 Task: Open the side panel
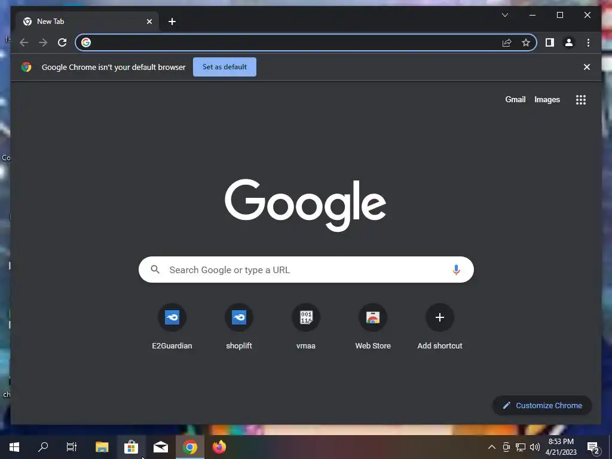click(x=550, y=42)
